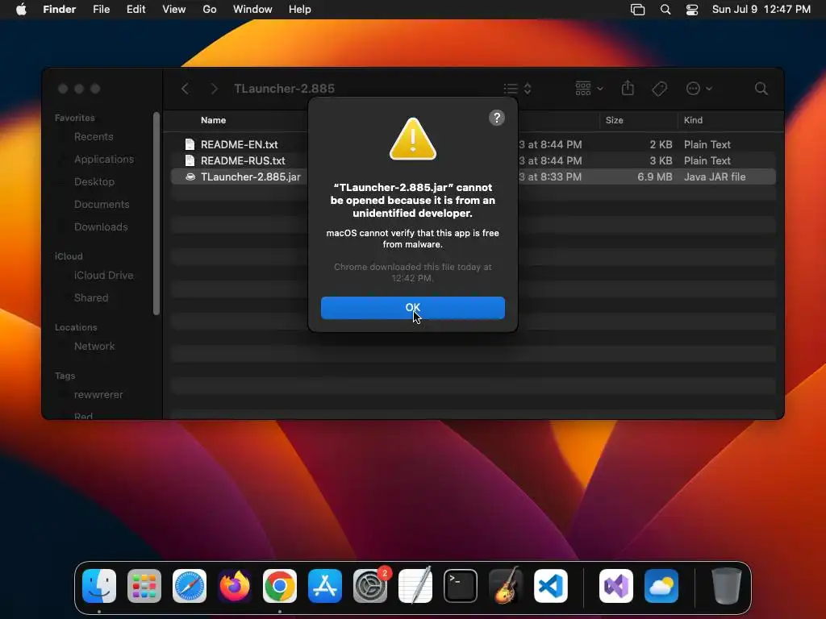Sort by the Kind column header
Image resolution: width=826 pixels, height=619 pixels.
pyautogui.click(x=693, y=120)
